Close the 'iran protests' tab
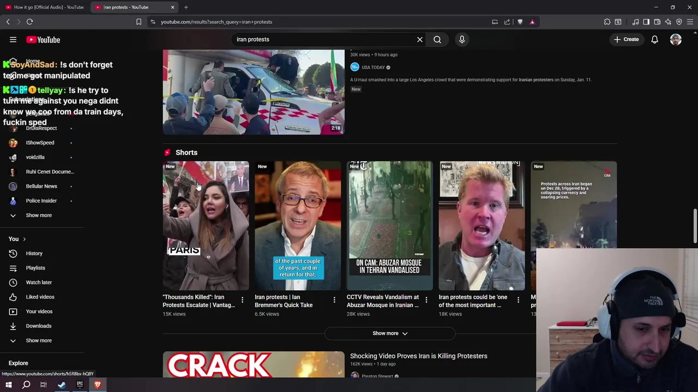The image size is (698, 392). point(173,7)
